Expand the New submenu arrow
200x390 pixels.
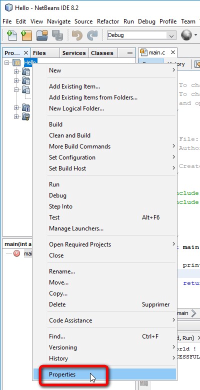pyautogui.click(x=173, y=70)
